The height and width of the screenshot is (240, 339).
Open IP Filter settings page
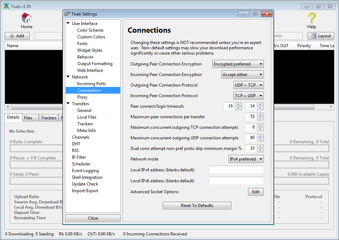pos(79,157)
